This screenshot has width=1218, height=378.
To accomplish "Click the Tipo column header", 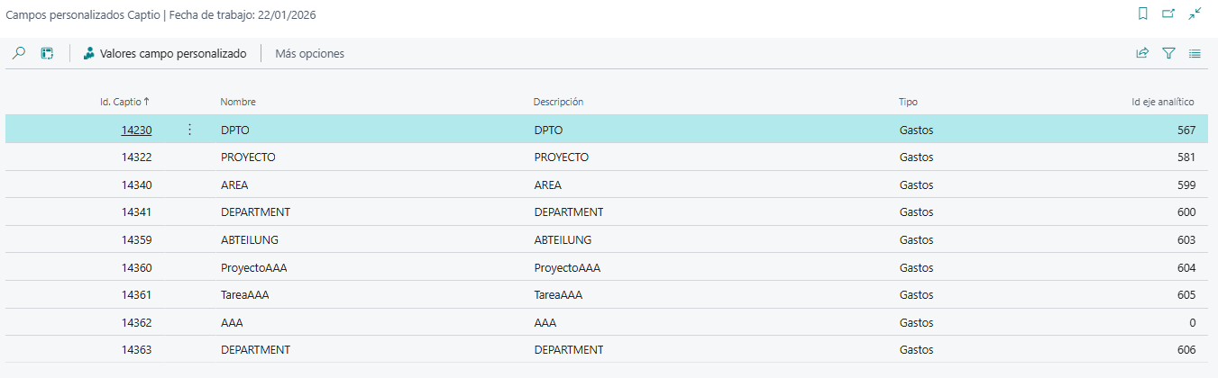I will (908, 102).
